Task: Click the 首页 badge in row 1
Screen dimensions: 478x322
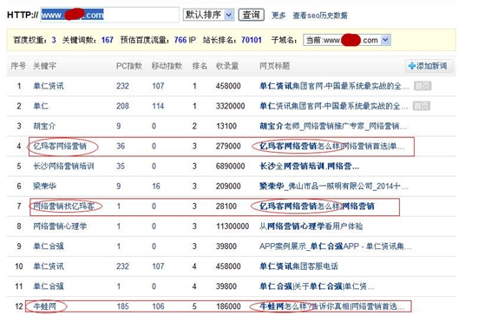Action: click(422, 86)
